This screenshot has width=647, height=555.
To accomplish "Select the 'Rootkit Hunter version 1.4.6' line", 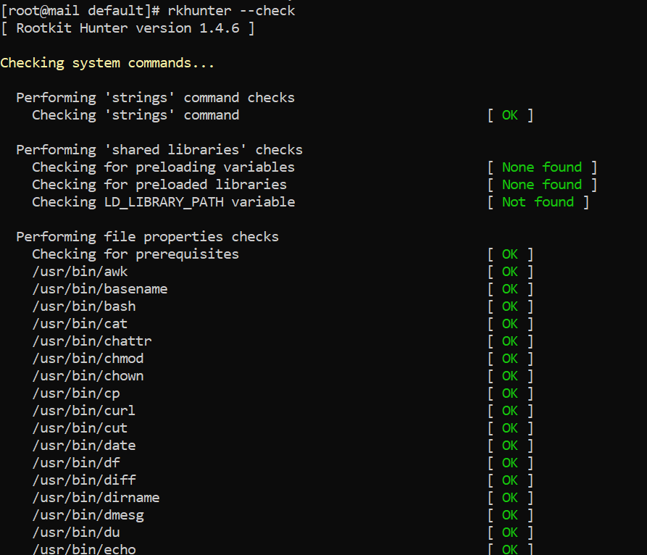I will click(128, 28).
